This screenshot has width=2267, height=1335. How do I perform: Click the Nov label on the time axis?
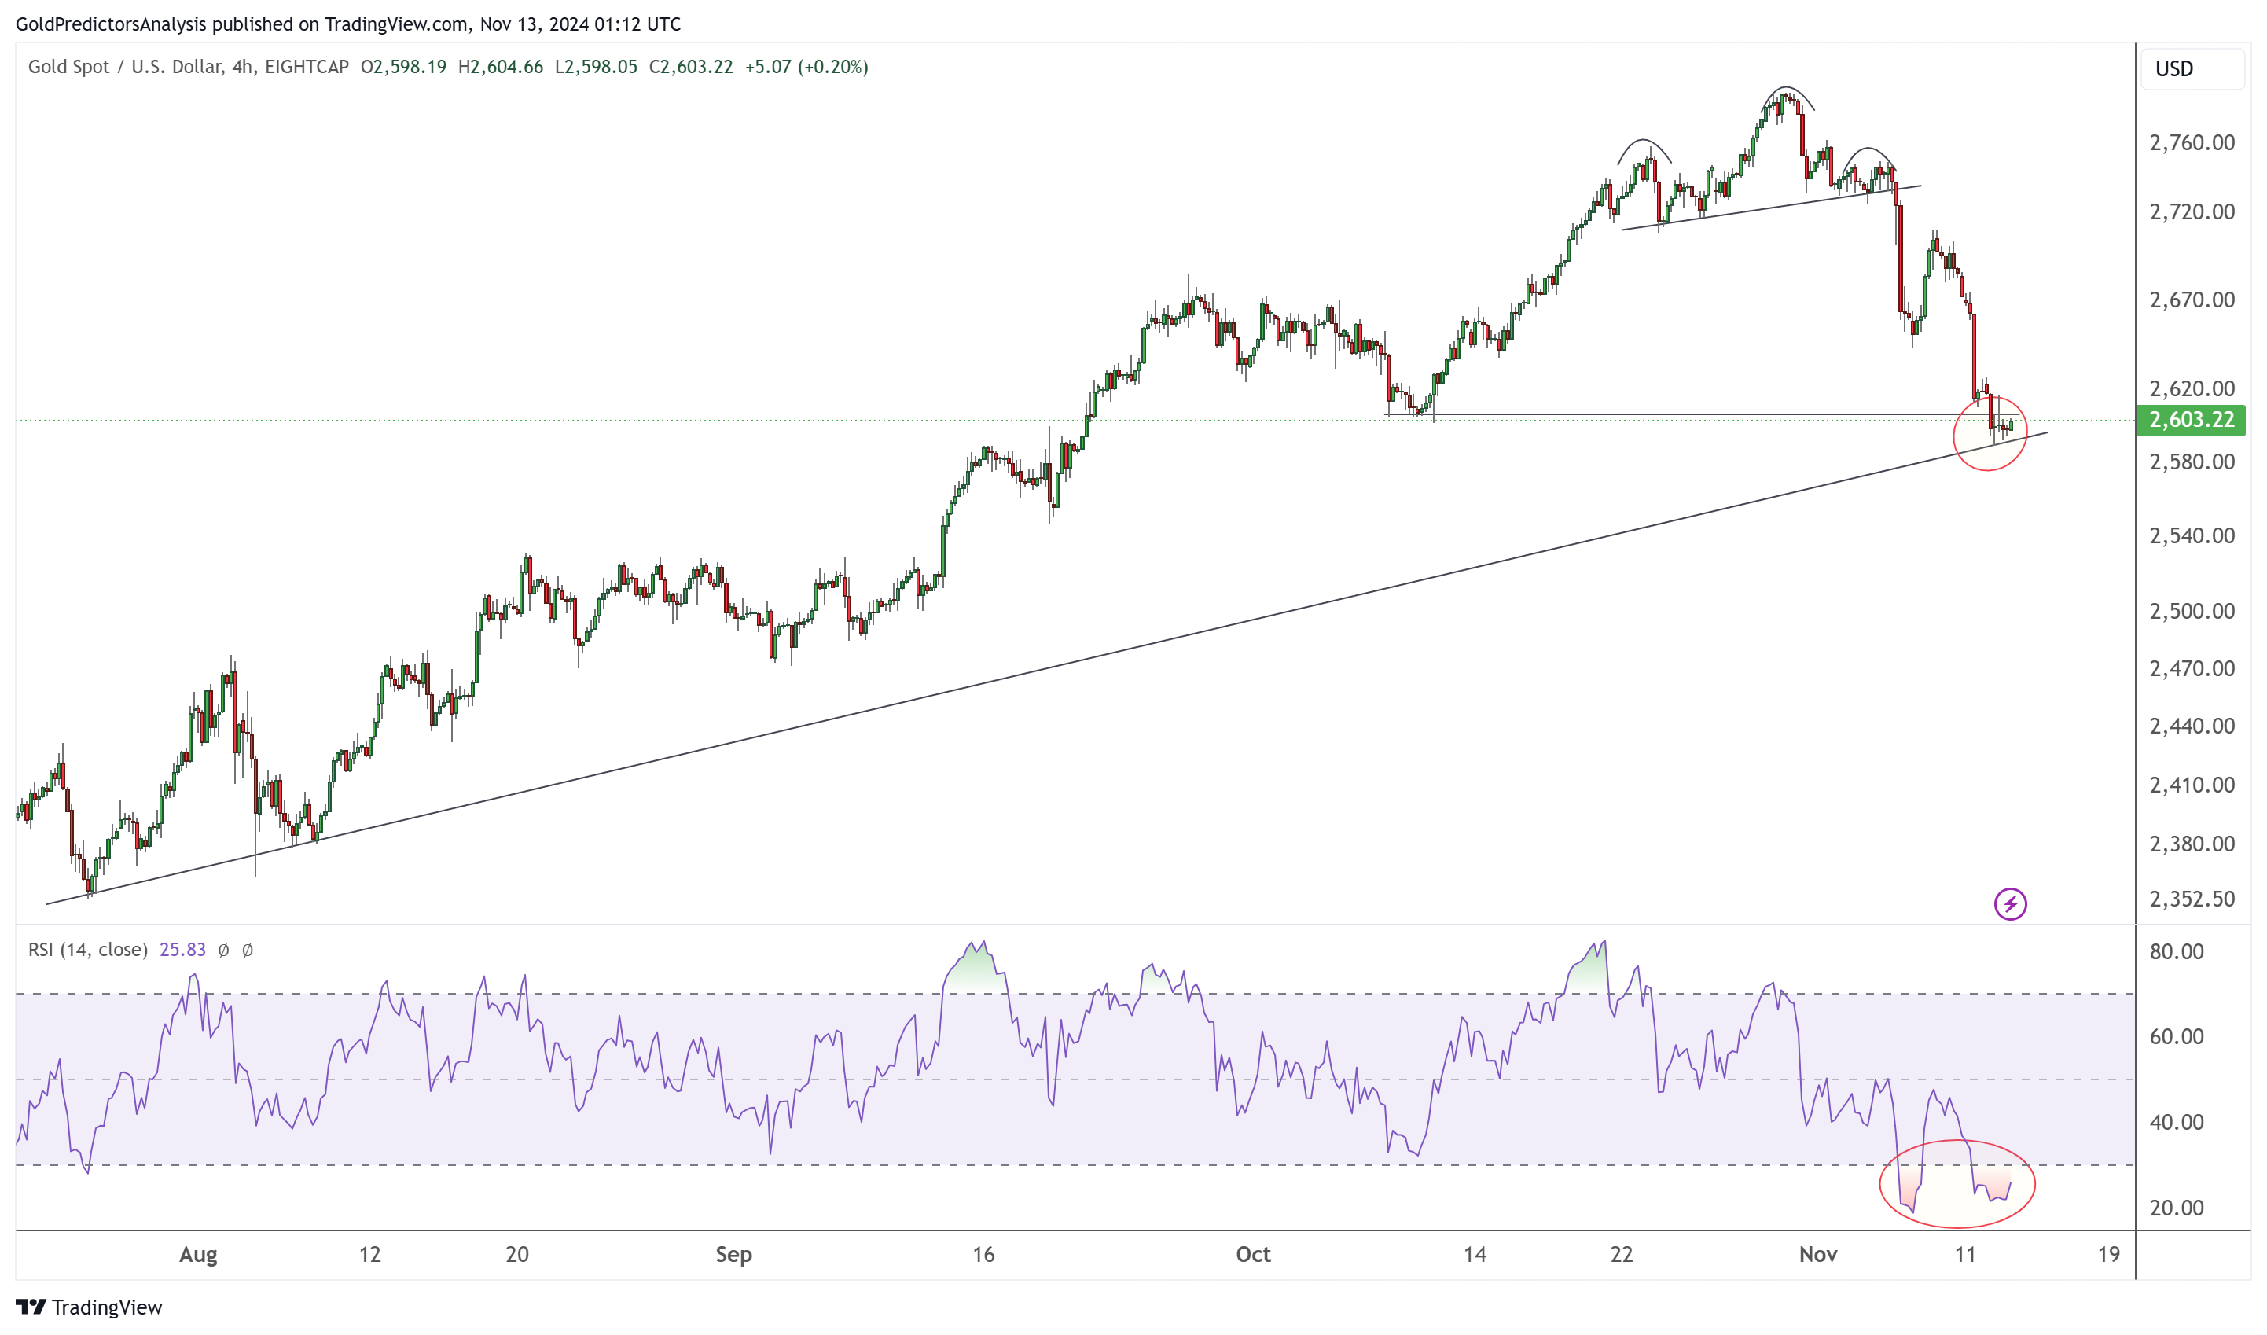click(1817, 1254)
